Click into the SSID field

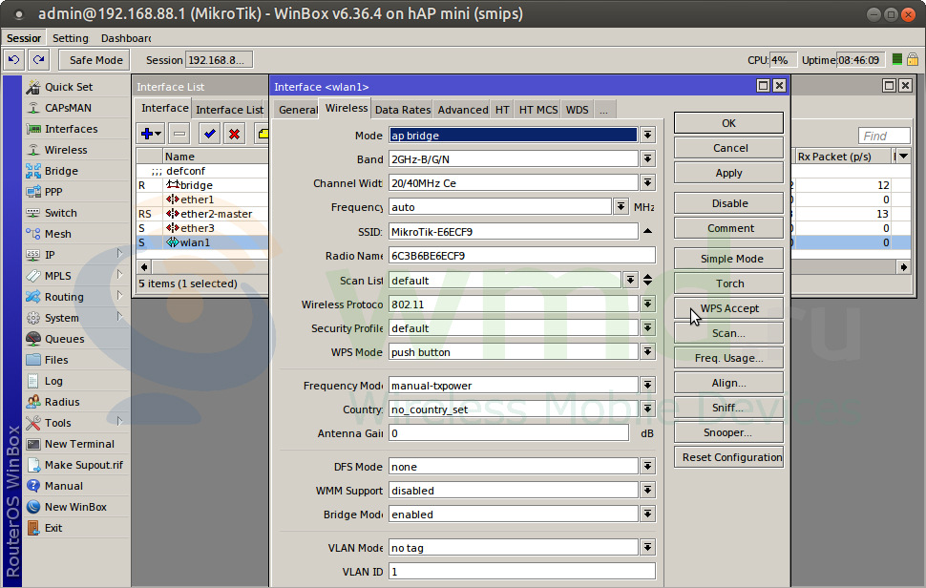[514, 231]
